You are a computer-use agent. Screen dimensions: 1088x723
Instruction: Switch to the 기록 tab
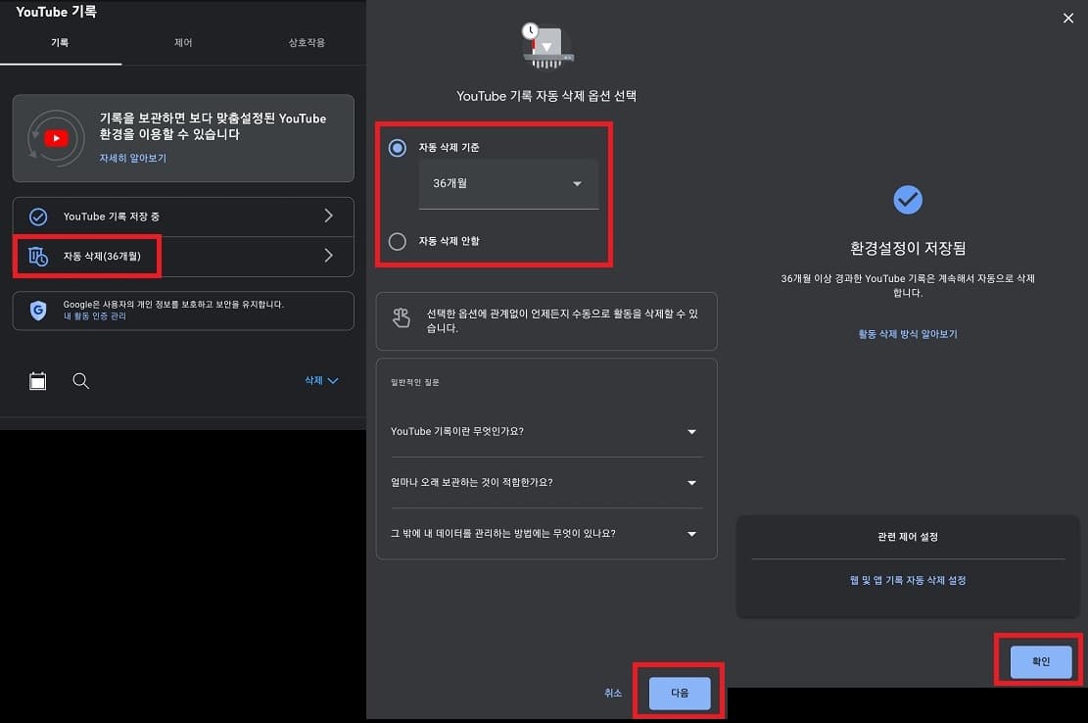click(x=60, y=43)
